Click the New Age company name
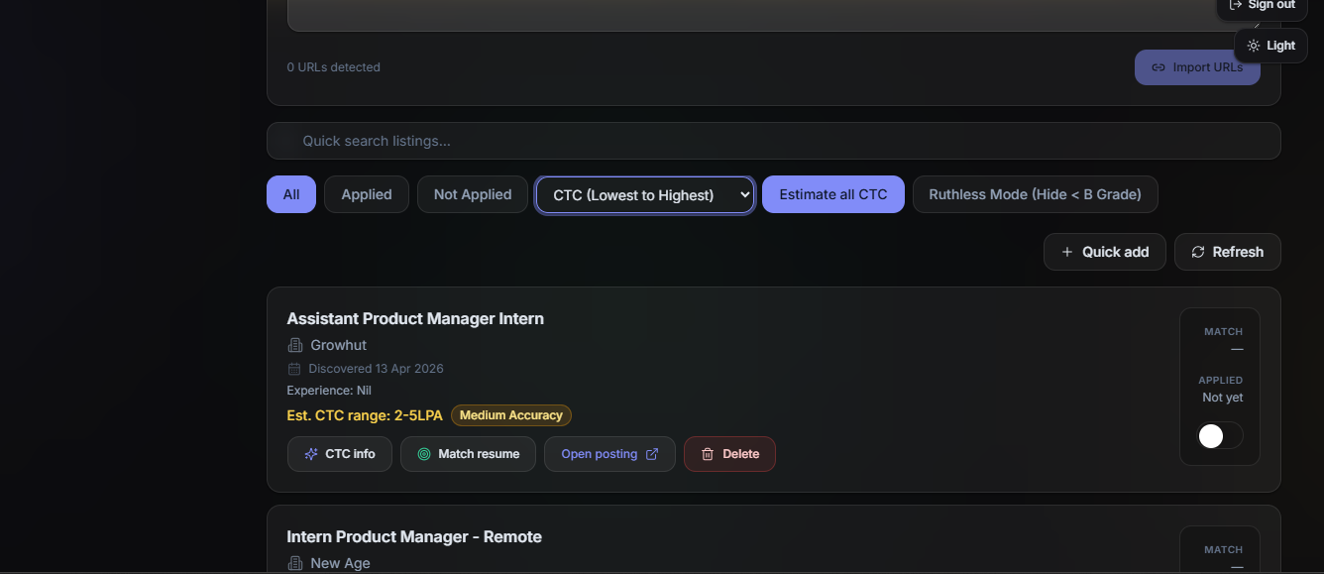1324x574 pixels. pos(340,563)
